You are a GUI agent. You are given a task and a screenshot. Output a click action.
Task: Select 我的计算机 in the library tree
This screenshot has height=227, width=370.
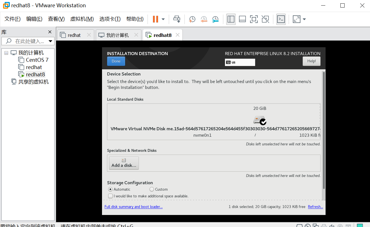click(31, 53)
